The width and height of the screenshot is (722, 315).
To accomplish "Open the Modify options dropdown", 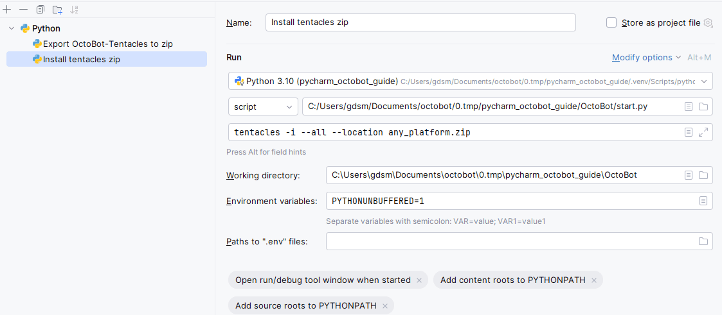I will coord(646,57).
